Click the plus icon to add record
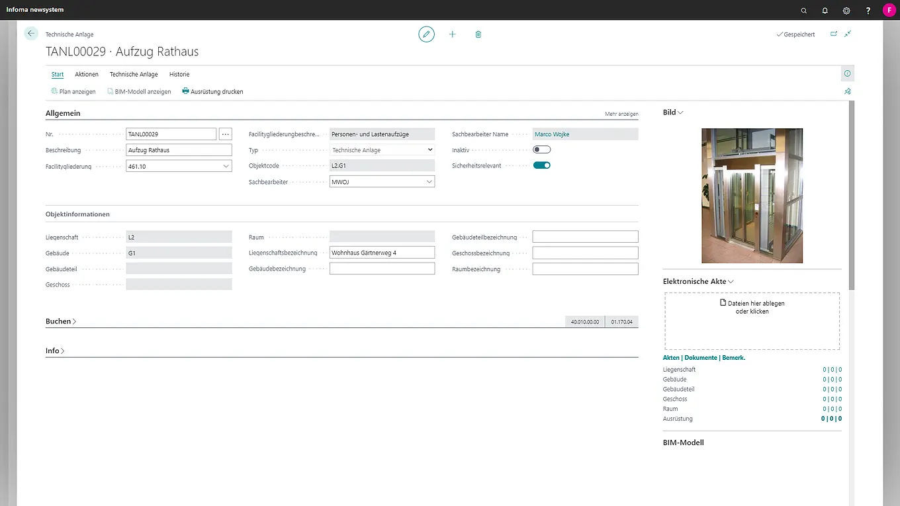Image resolution: width=900 pixels, height=506 pixels. (x=453, y=34)
